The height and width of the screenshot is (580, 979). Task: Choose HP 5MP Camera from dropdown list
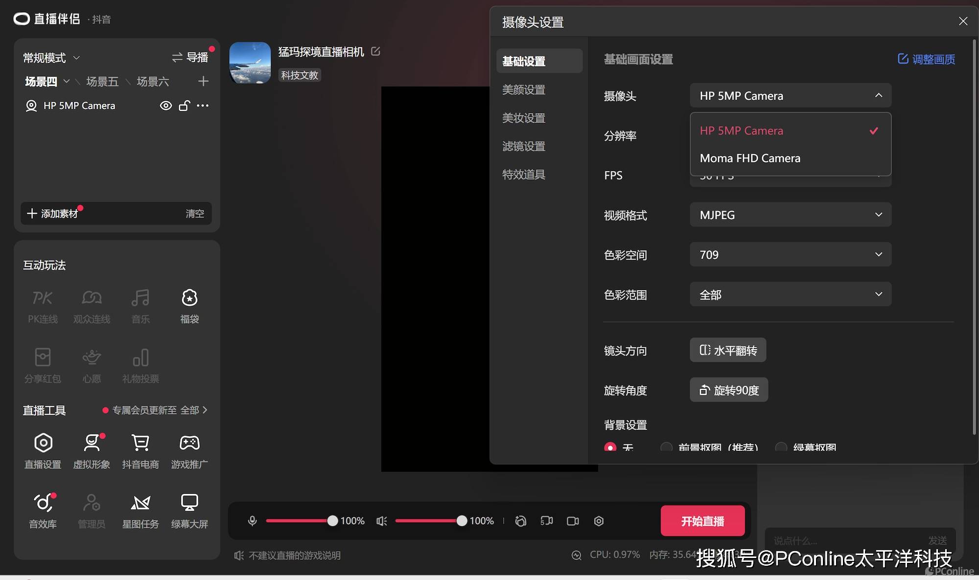791,131
